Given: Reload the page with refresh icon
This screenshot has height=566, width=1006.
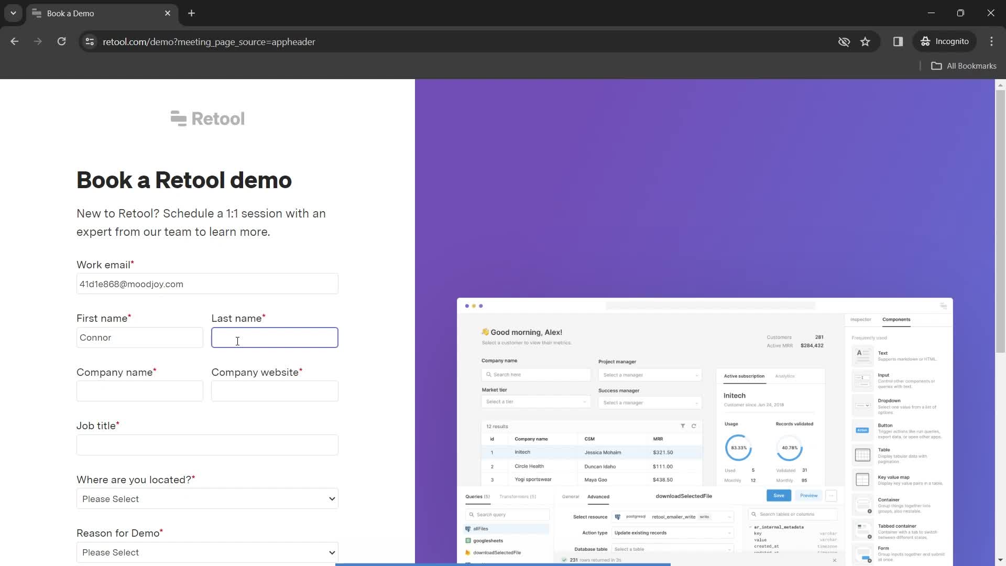Looking at the screenshot, I should tap(61, 41).
